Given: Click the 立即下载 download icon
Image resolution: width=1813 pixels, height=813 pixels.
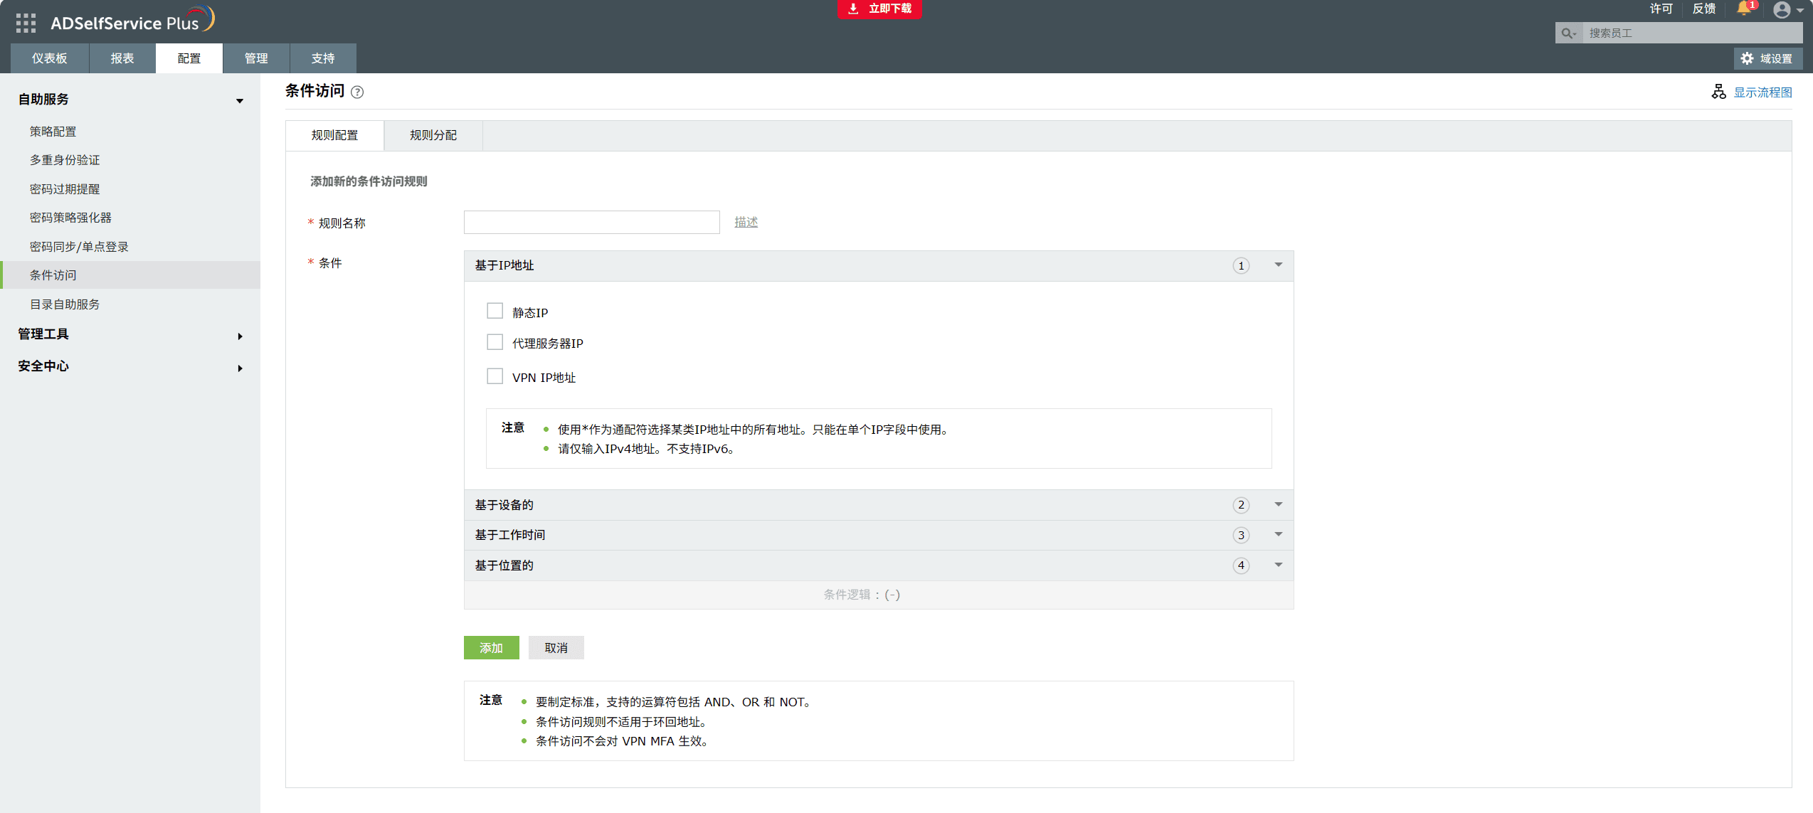Looking at the screenshot, I should [853, 9].
